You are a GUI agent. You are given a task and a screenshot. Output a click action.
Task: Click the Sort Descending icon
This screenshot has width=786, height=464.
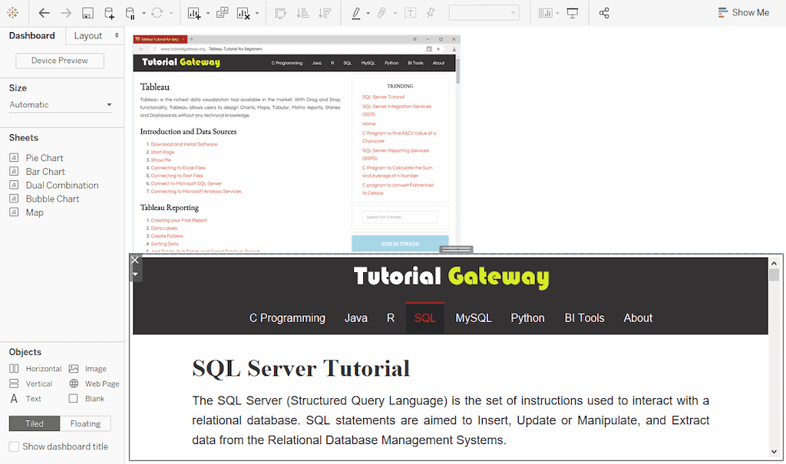click(325, 13)
